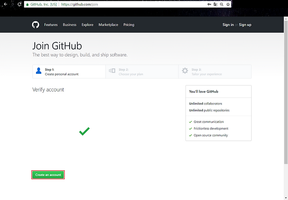288x200 pixels.
Task: Reload the page with refresh icon
Action: (x=20, y=4)
